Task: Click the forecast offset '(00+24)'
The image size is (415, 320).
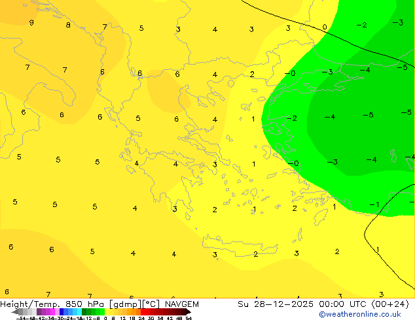Action: [x=390, y=304]
